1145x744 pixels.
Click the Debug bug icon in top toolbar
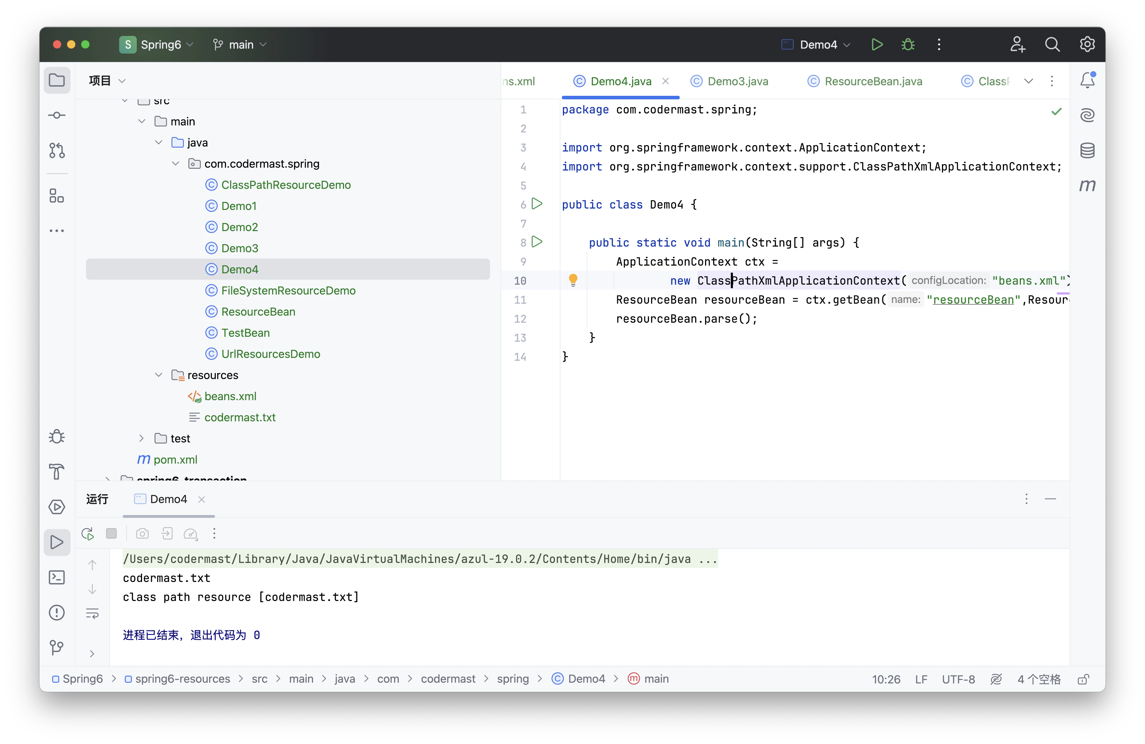click(x=908, y=45)
